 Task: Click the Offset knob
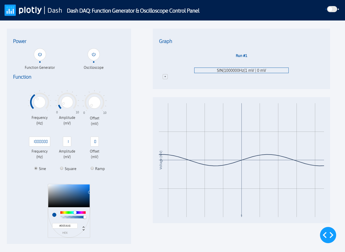tap(94, 102)
